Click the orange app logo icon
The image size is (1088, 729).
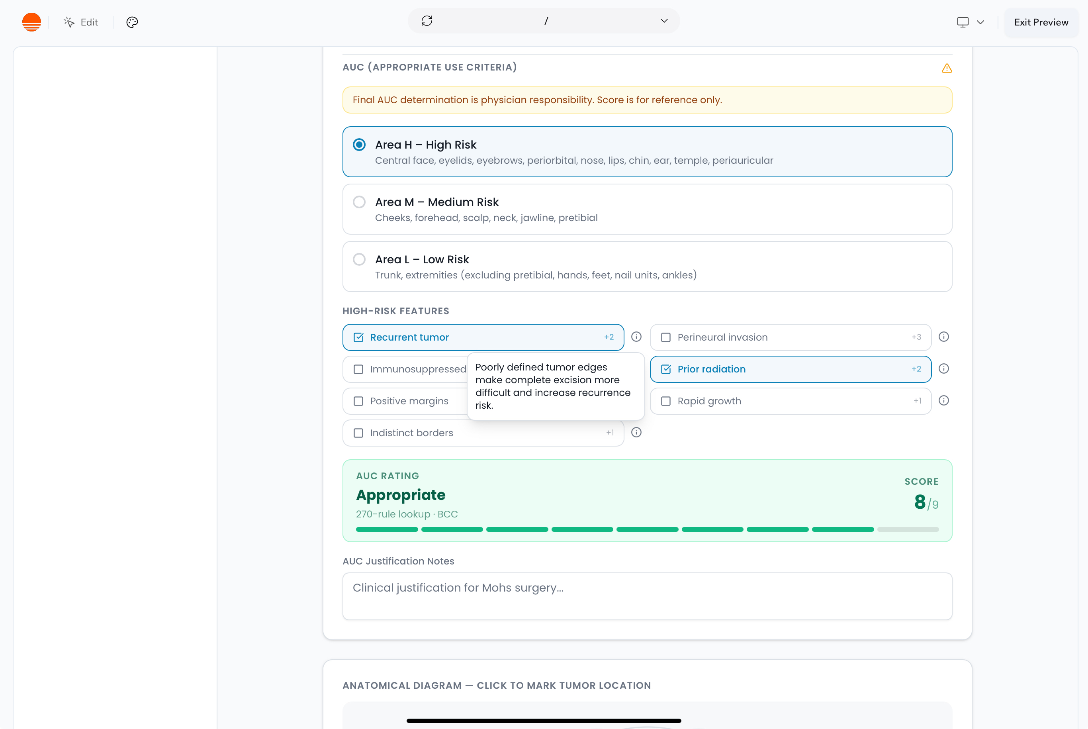coord(31,22)
